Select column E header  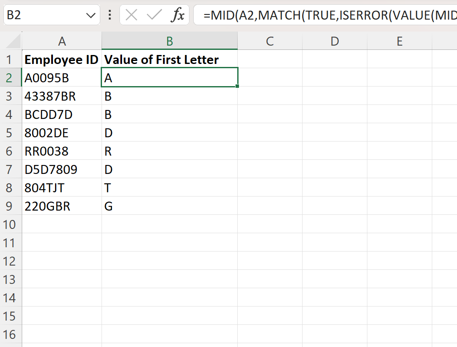tap(399, 41)
